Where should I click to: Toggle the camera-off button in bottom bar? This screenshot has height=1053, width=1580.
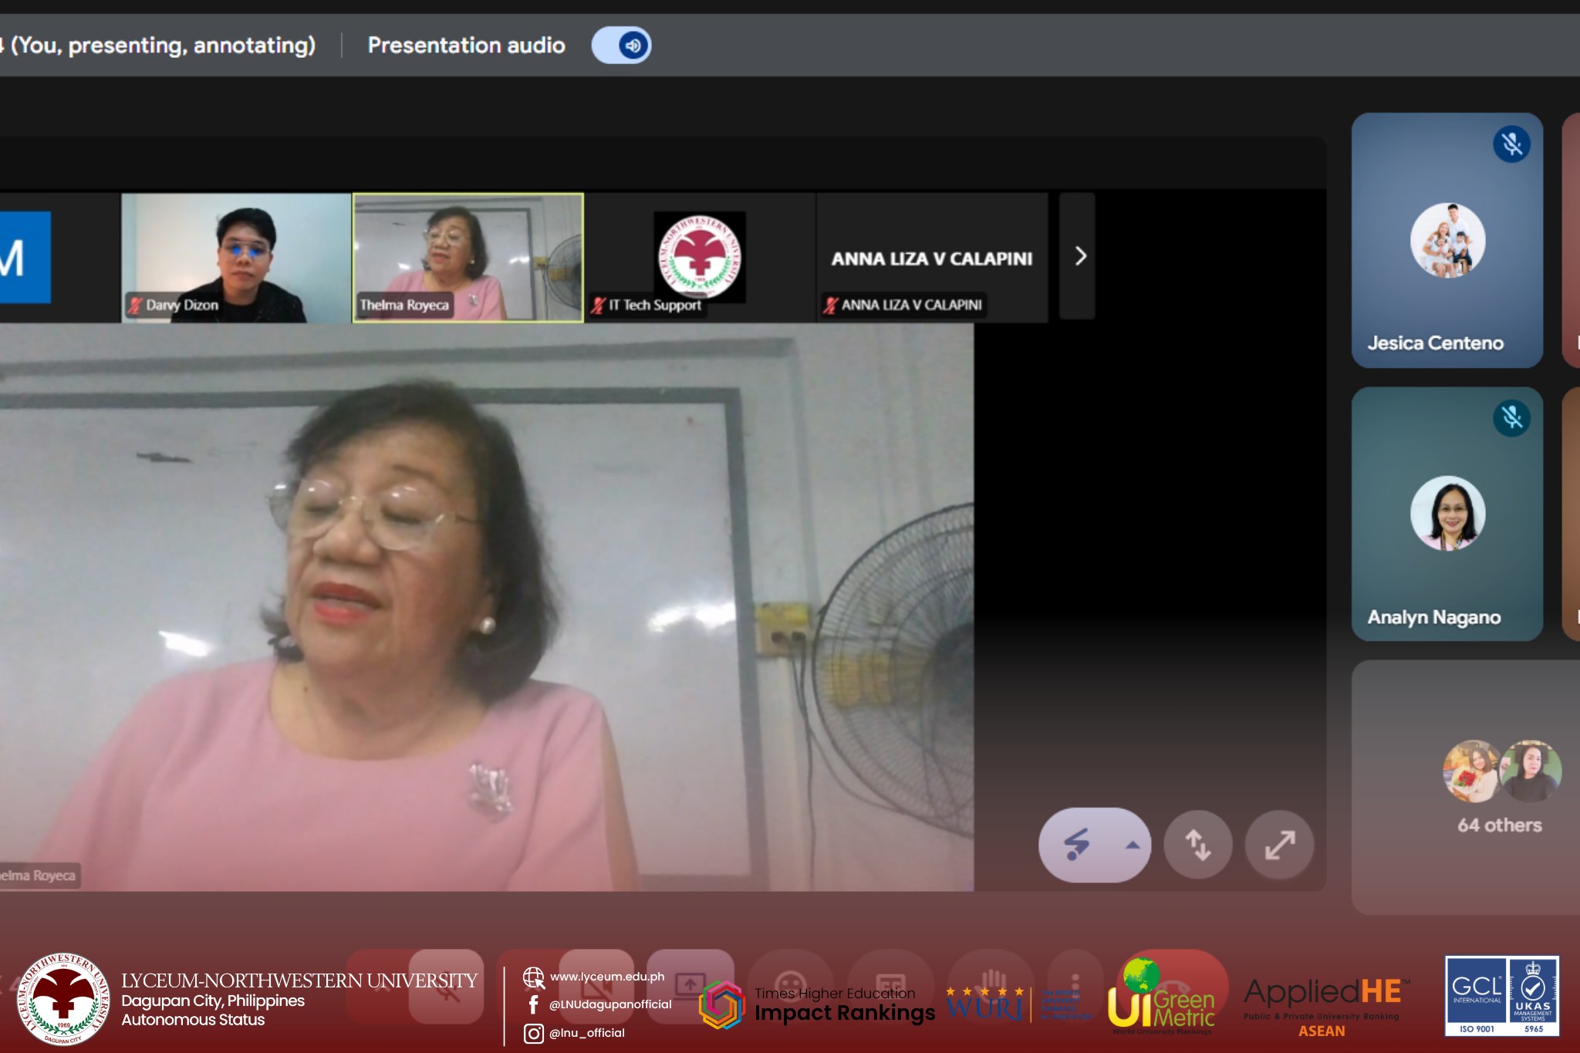[596, 986]
